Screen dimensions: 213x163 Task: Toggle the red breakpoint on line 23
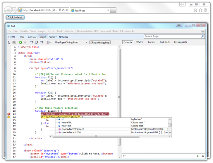[x=9, y=114]
